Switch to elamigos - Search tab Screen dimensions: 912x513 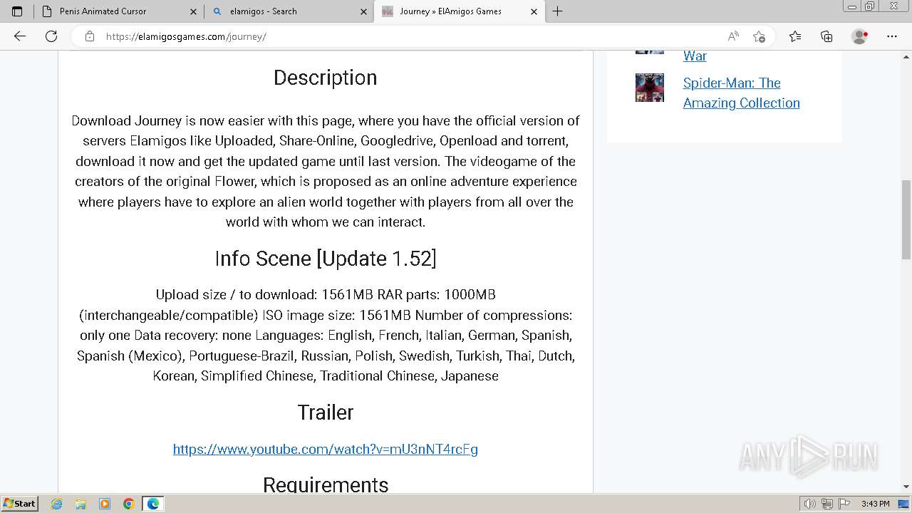coord(289,11)
